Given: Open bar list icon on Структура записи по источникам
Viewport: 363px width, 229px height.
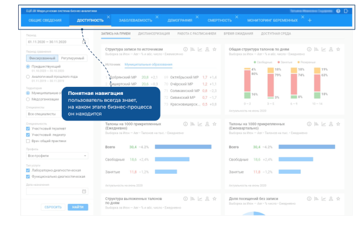Looking at the screenshot, I should [x=193, y=49].
